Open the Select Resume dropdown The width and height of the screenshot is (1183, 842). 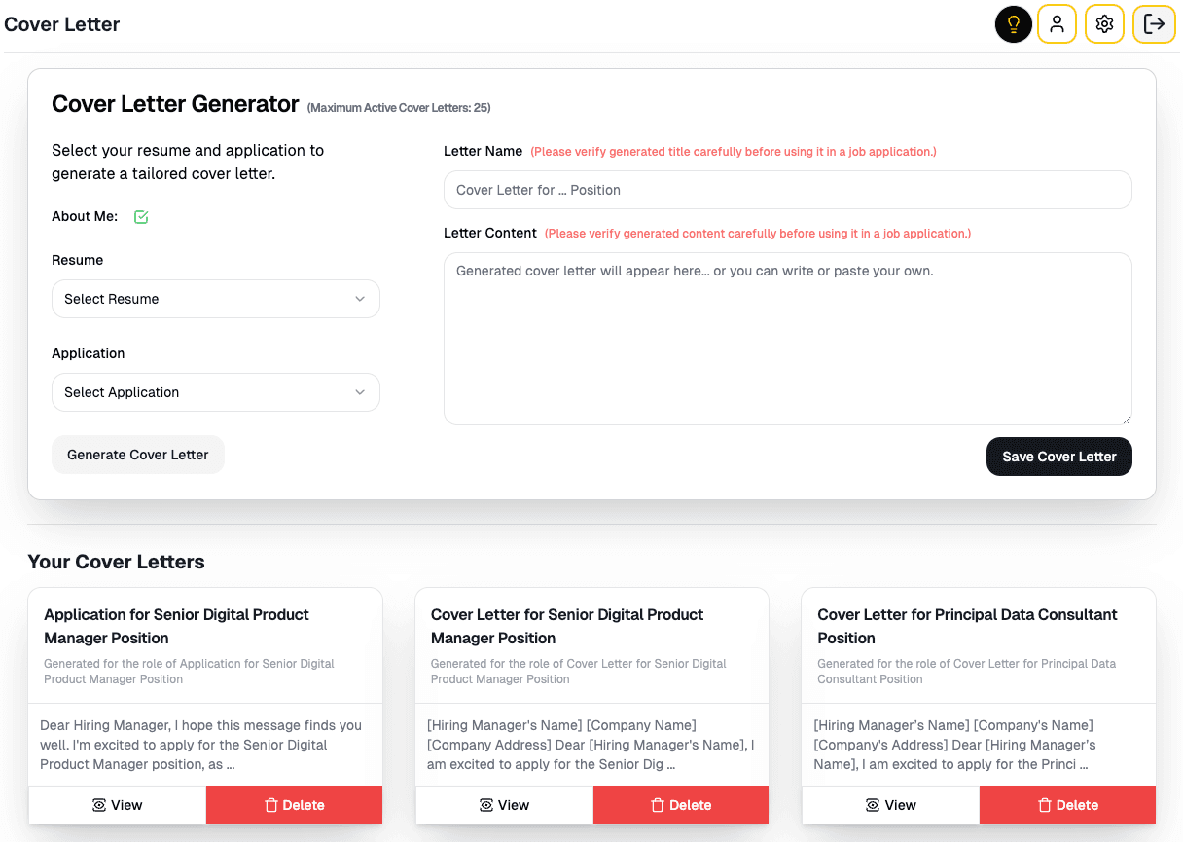click(x=215, y=299)
